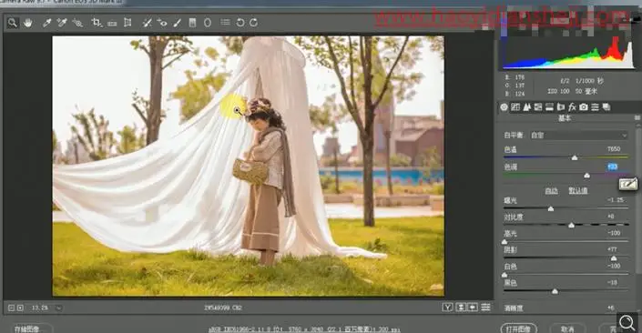642x333 pixels.
Task: Select the Graduated Filter tool
Action: 192,23
